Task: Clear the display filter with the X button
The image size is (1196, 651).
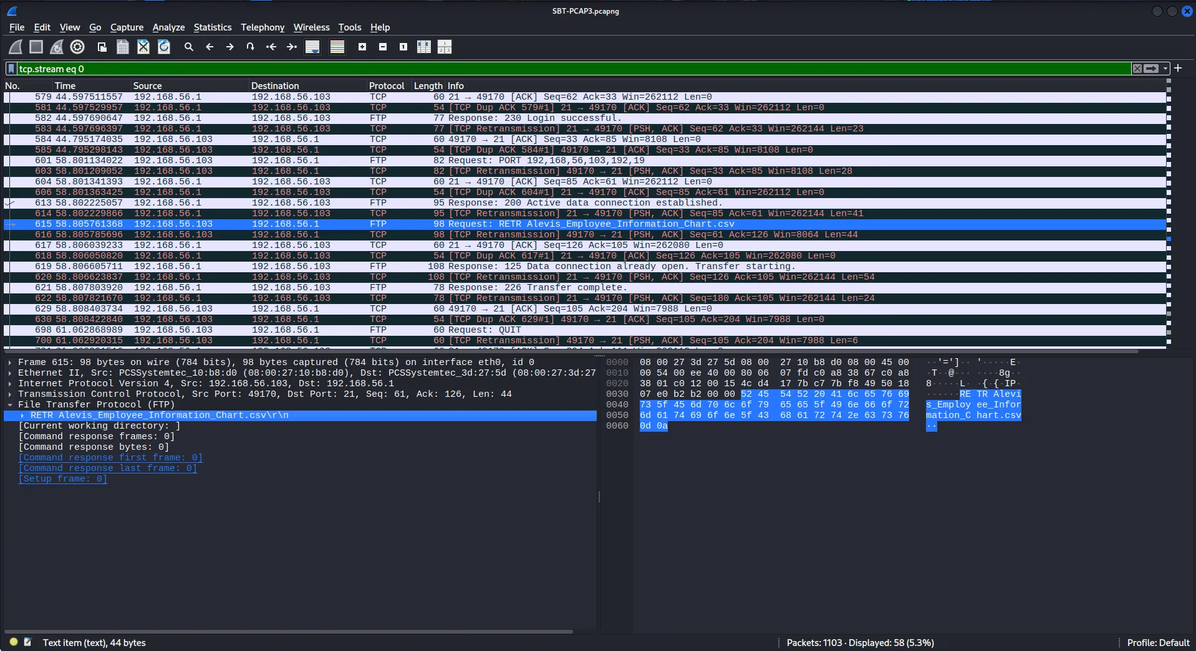Action: [x=1137, y=69]
